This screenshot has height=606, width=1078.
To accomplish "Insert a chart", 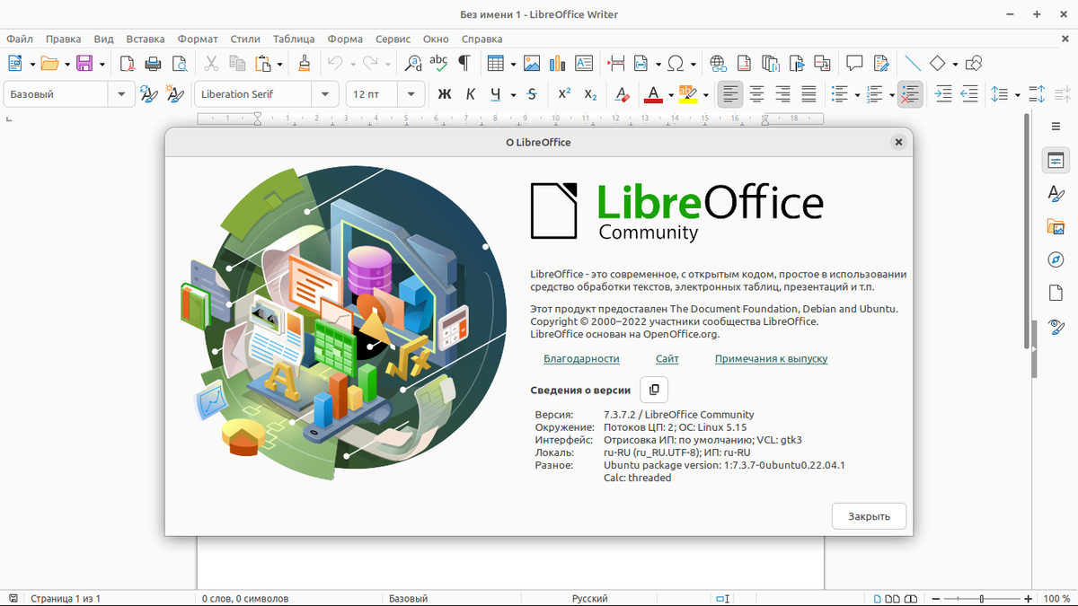I will tap(558, 64).
